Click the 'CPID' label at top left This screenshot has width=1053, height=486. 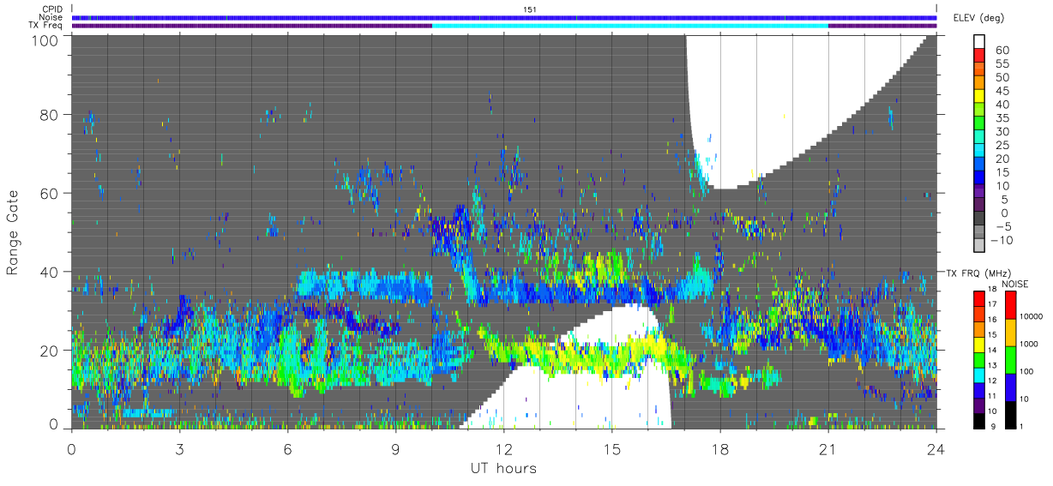(52, 9)
